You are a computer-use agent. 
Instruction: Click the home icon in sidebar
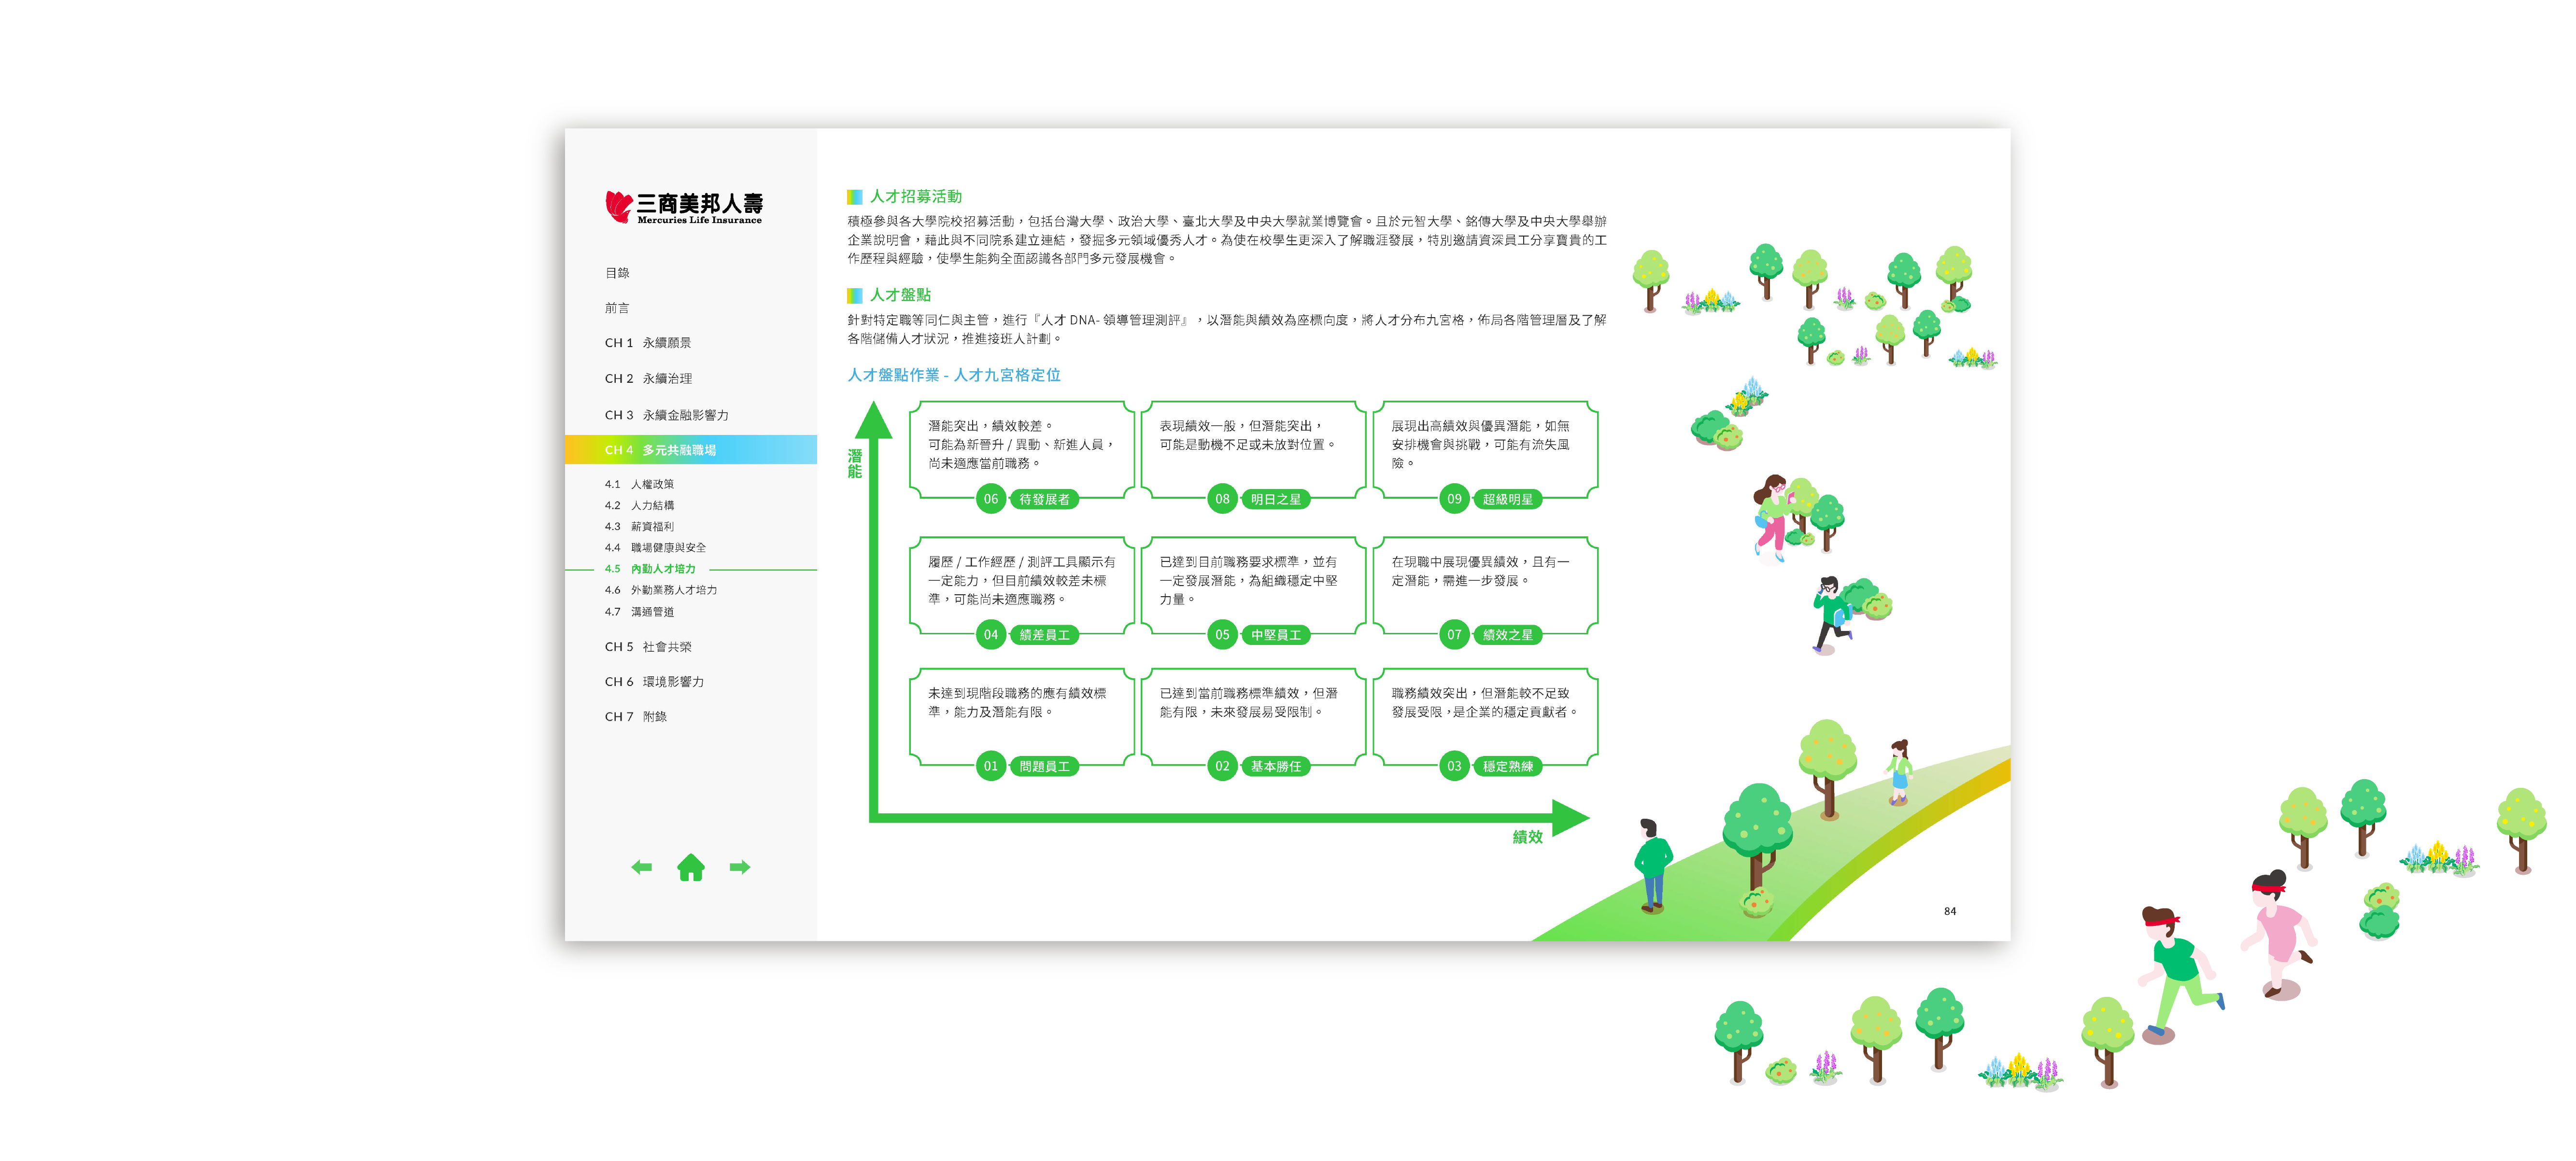click(690, 867)
